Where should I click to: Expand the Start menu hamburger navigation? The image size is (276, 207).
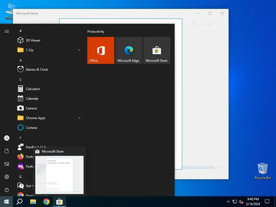click(x=7, y=31)
